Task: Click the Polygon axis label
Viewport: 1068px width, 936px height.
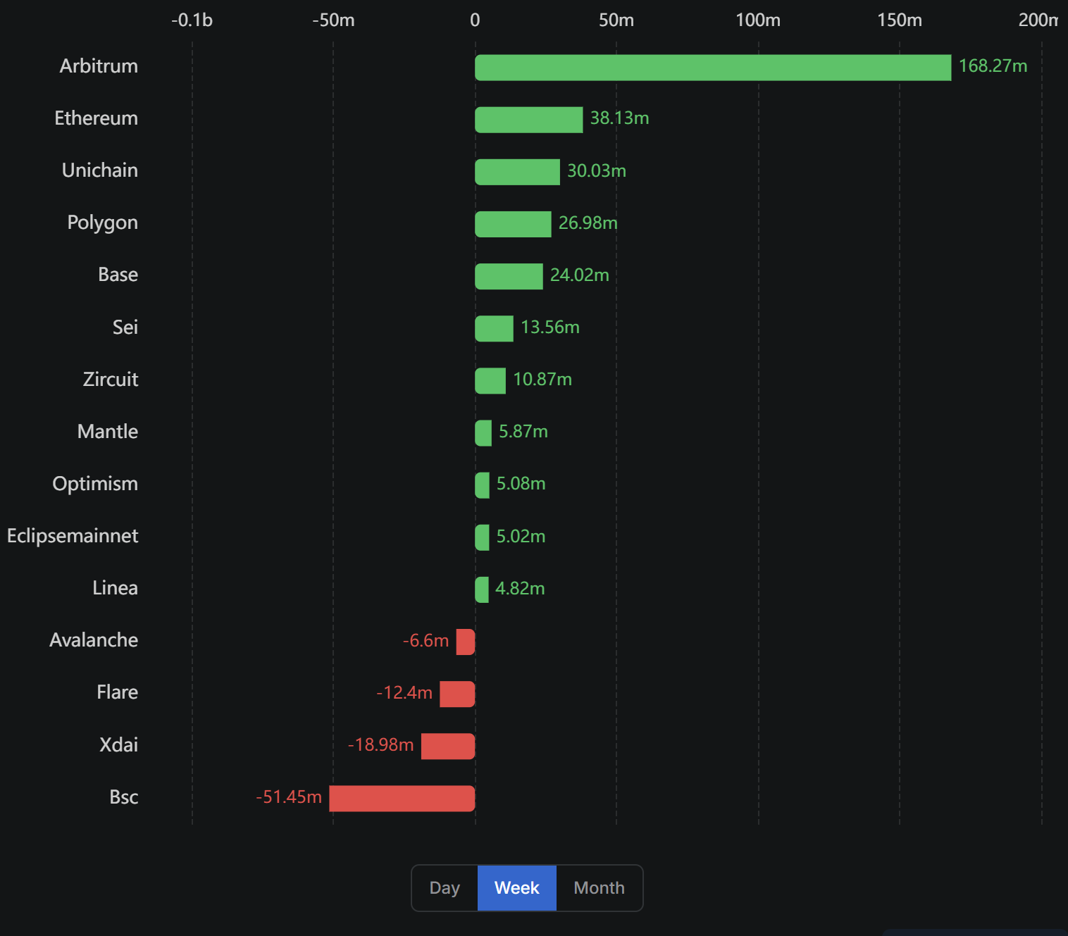Action: 103,223
